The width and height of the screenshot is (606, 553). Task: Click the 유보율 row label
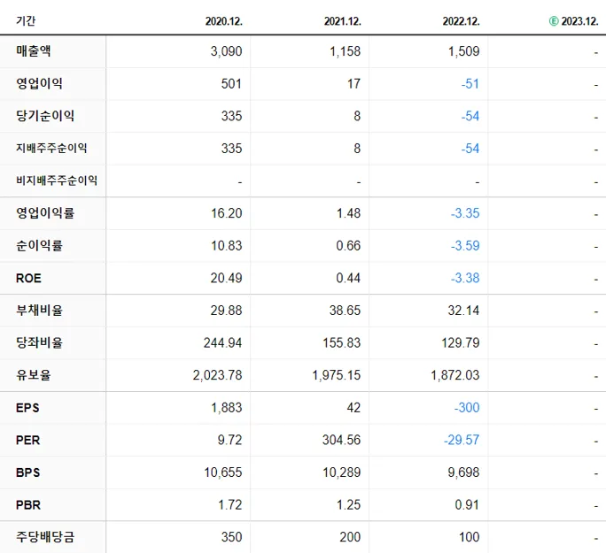click(34, 375)
